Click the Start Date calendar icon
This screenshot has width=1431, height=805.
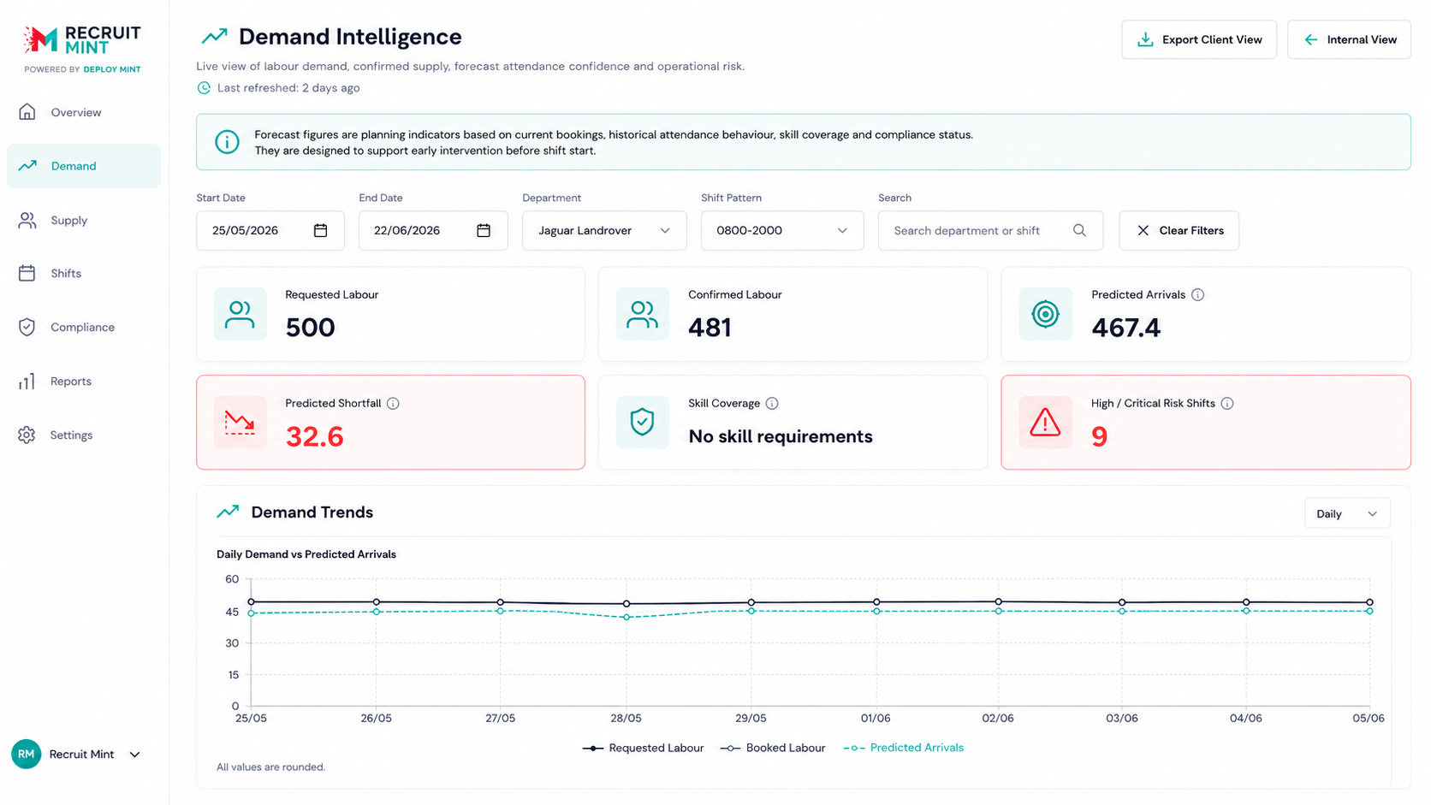pyautogui.click(x=320, y=230)
